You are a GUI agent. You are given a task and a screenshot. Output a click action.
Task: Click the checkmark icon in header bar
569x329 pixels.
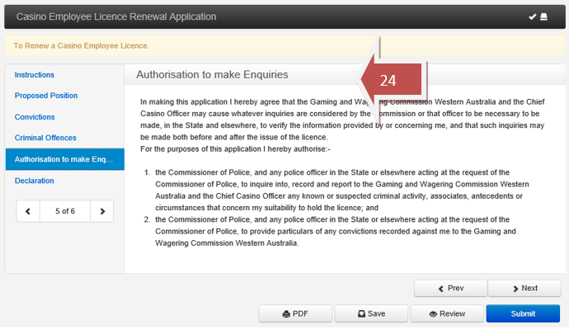tap(533, 16)
